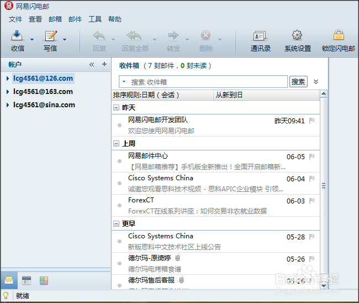359x303 pixels.
Task: Click the 从新到旧 sort order header
Action: point(266,95)
